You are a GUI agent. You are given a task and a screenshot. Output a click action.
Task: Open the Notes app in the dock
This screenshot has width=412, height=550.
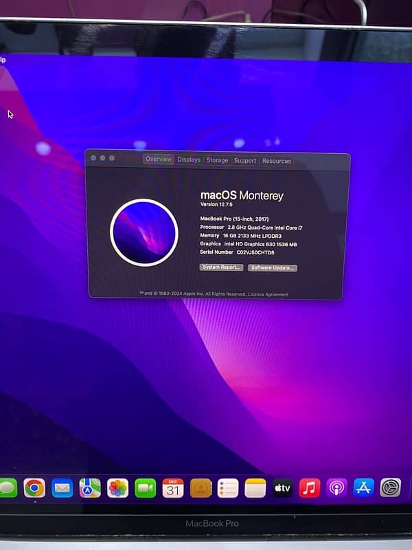(255, 488)
